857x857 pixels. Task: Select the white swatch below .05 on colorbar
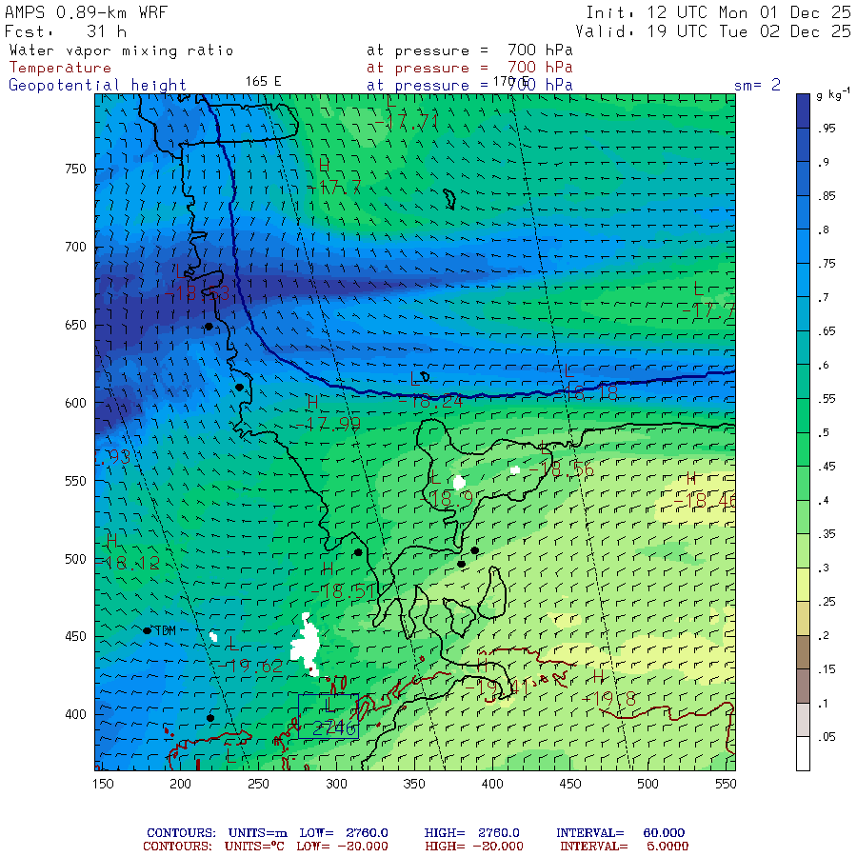(803, 754)
